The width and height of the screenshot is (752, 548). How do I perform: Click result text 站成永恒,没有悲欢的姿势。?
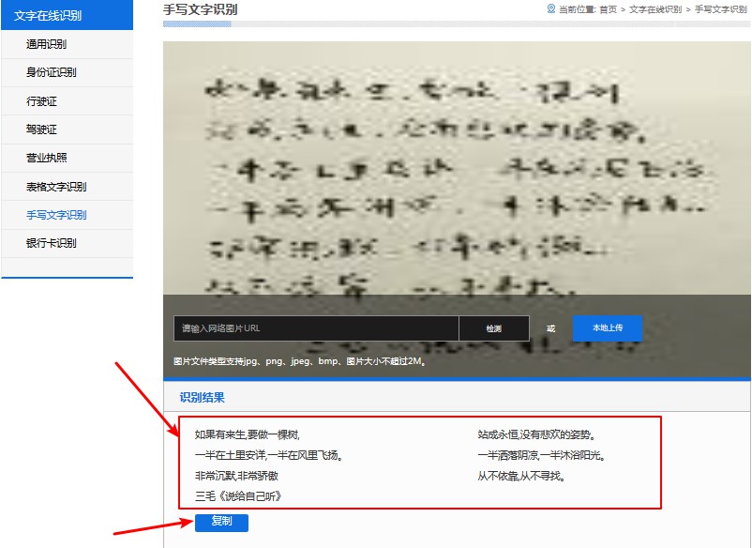point(536,434)
